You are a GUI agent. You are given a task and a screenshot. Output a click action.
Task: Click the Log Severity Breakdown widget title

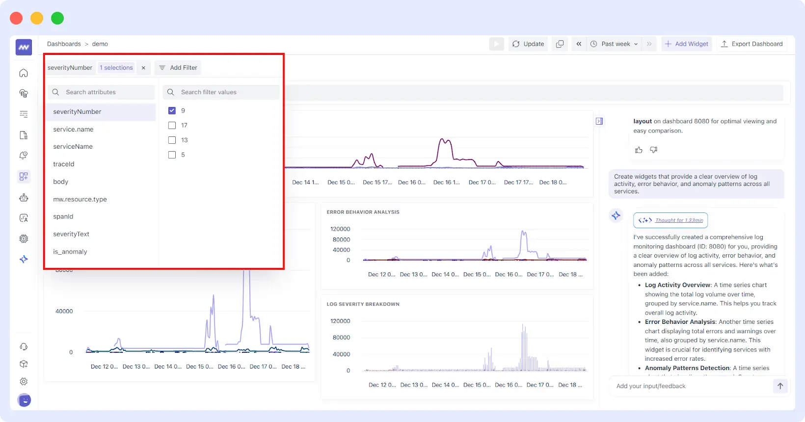[363, 304]
